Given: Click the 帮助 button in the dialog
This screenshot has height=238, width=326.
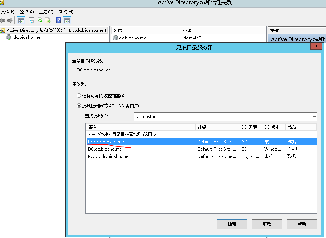Looking at the screenshot, I should (302, 224).
